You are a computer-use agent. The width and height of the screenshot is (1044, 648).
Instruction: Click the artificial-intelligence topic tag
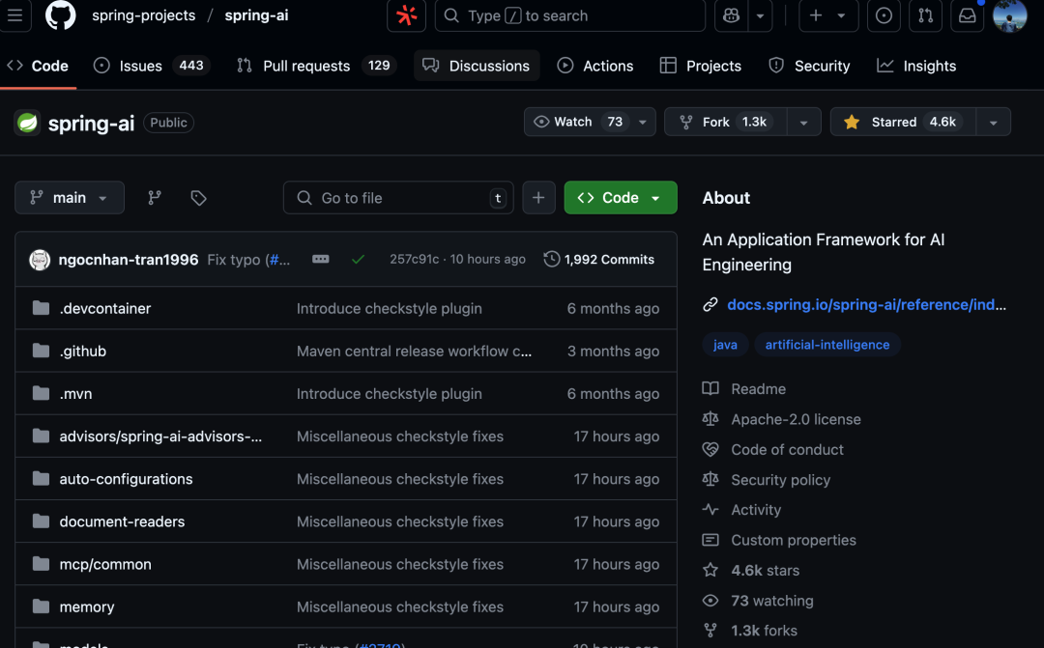click(826, 345)
